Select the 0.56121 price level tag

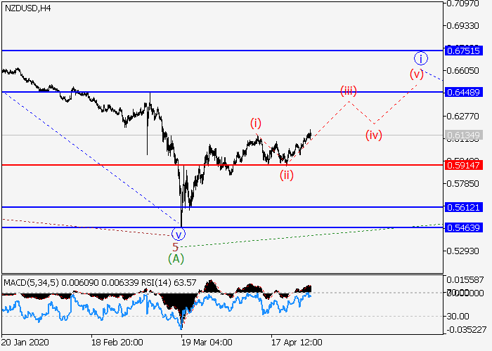(463, 207)
